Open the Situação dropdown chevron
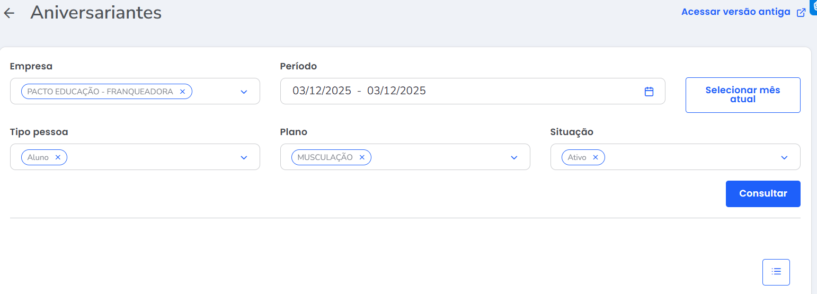This screenshot has height=294, width=817. coord(784,157)
